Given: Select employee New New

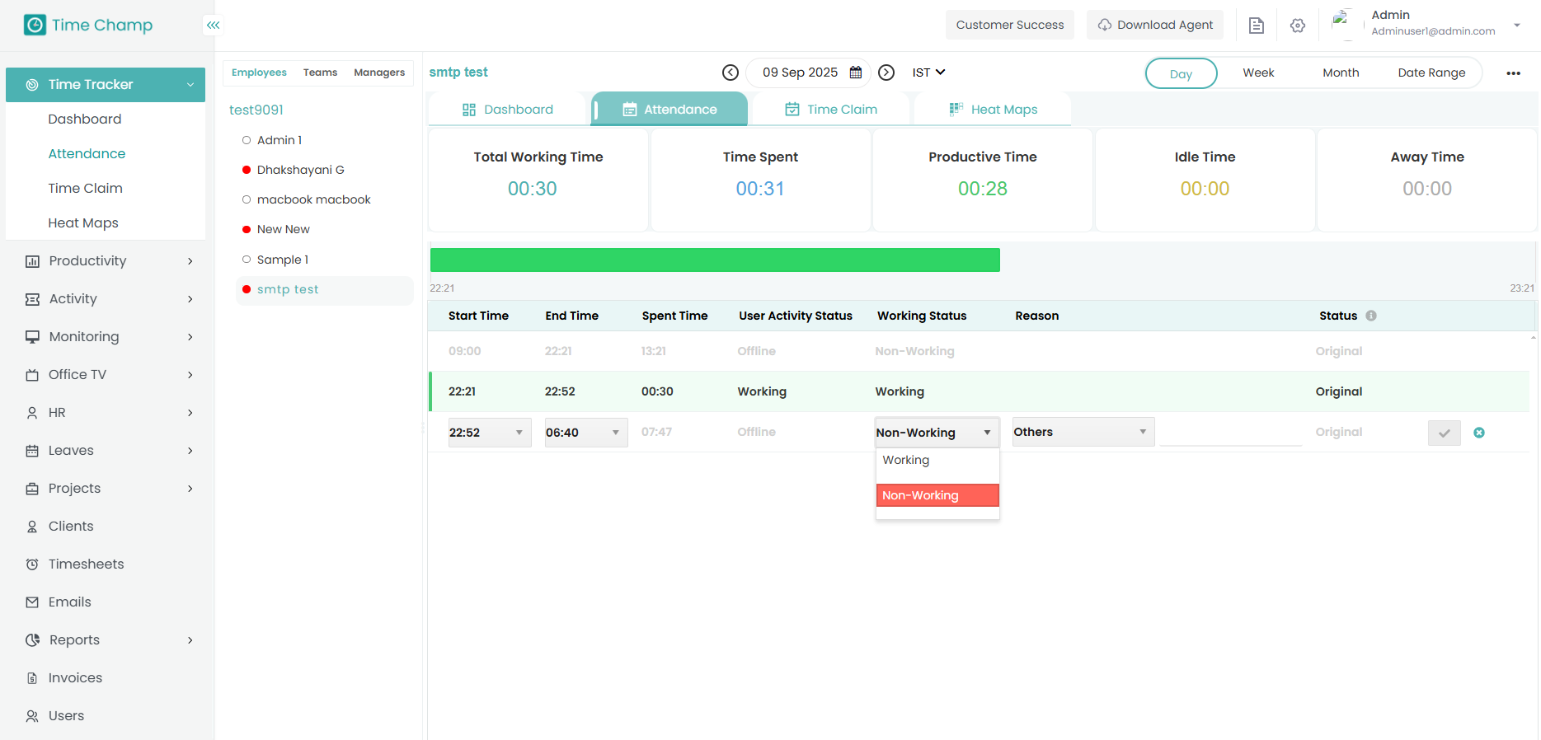Looking at the screenshot, I should click(x=283, y=229).
